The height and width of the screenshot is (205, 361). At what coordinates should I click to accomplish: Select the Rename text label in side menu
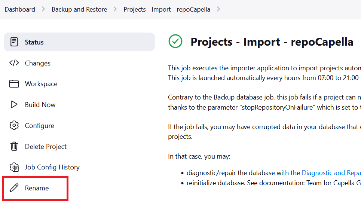pos(37,188)
